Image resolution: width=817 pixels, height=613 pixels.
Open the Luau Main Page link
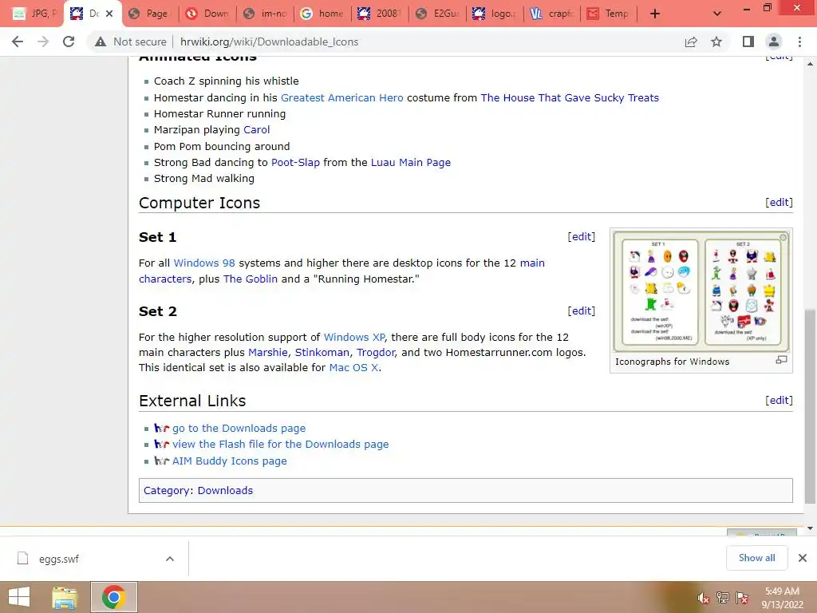[x=411, y=163]
